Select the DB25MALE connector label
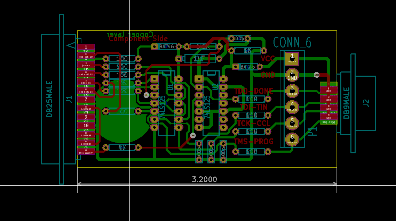 coord(49,99)
